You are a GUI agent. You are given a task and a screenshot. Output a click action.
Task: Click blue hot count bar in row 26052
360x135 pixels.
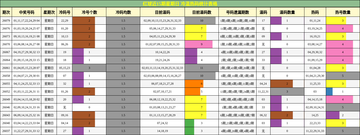(x=329, y=92)
